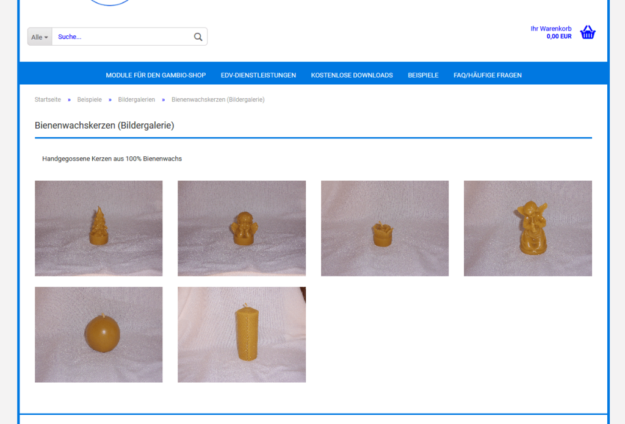Viewport: 625px width, 424px height.
Task: Open 'Module für den Gambio-Shop' menu
Action: pos(156,75)
